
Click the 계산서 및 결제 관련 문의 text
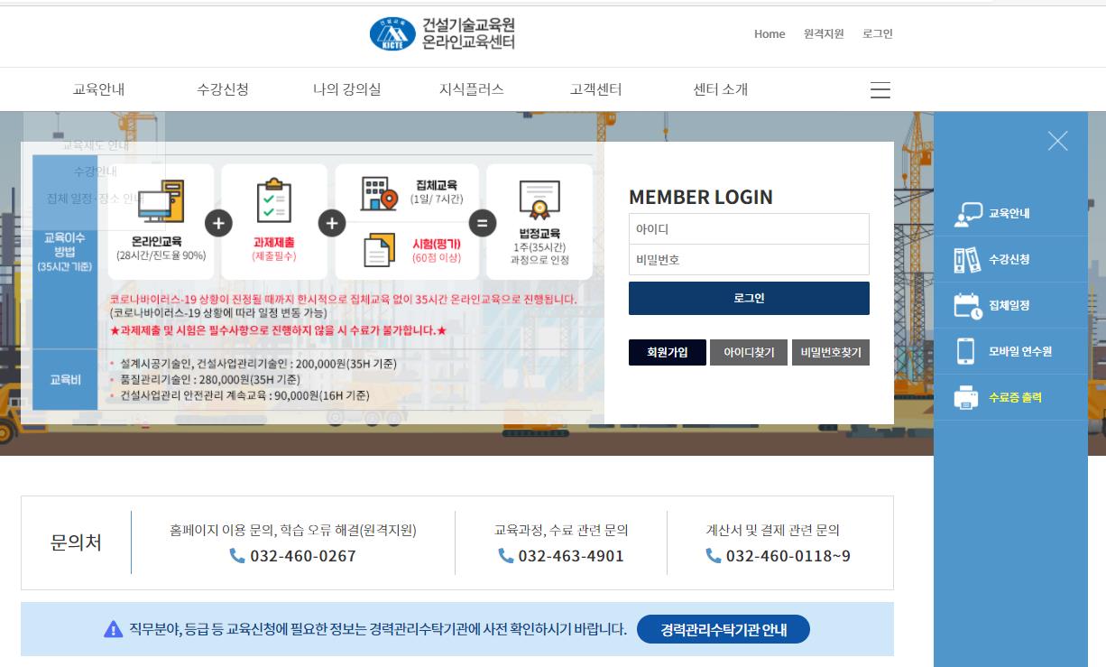point(772,530)
